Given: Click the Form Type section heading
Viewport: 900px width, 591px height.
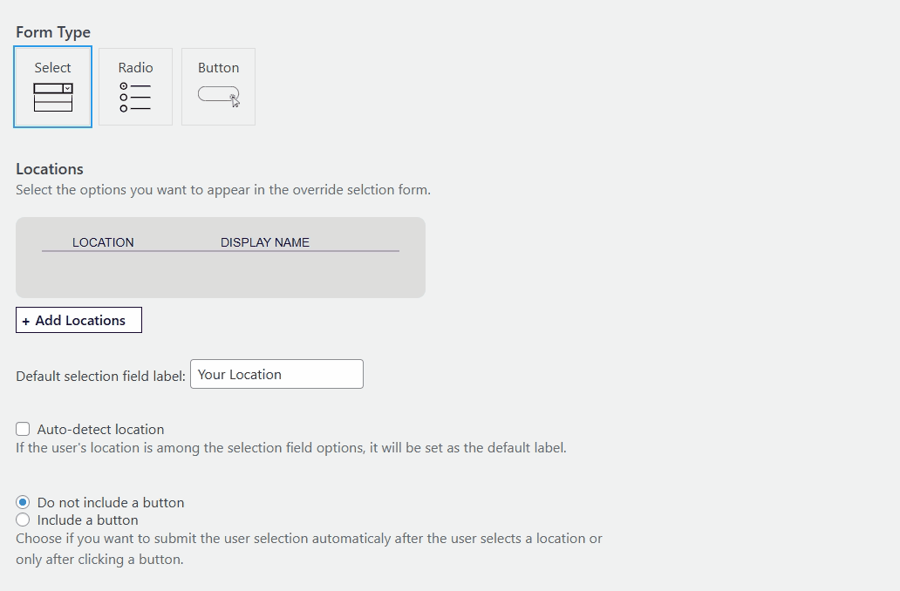Looking at the screenshot, I should 53,32.
